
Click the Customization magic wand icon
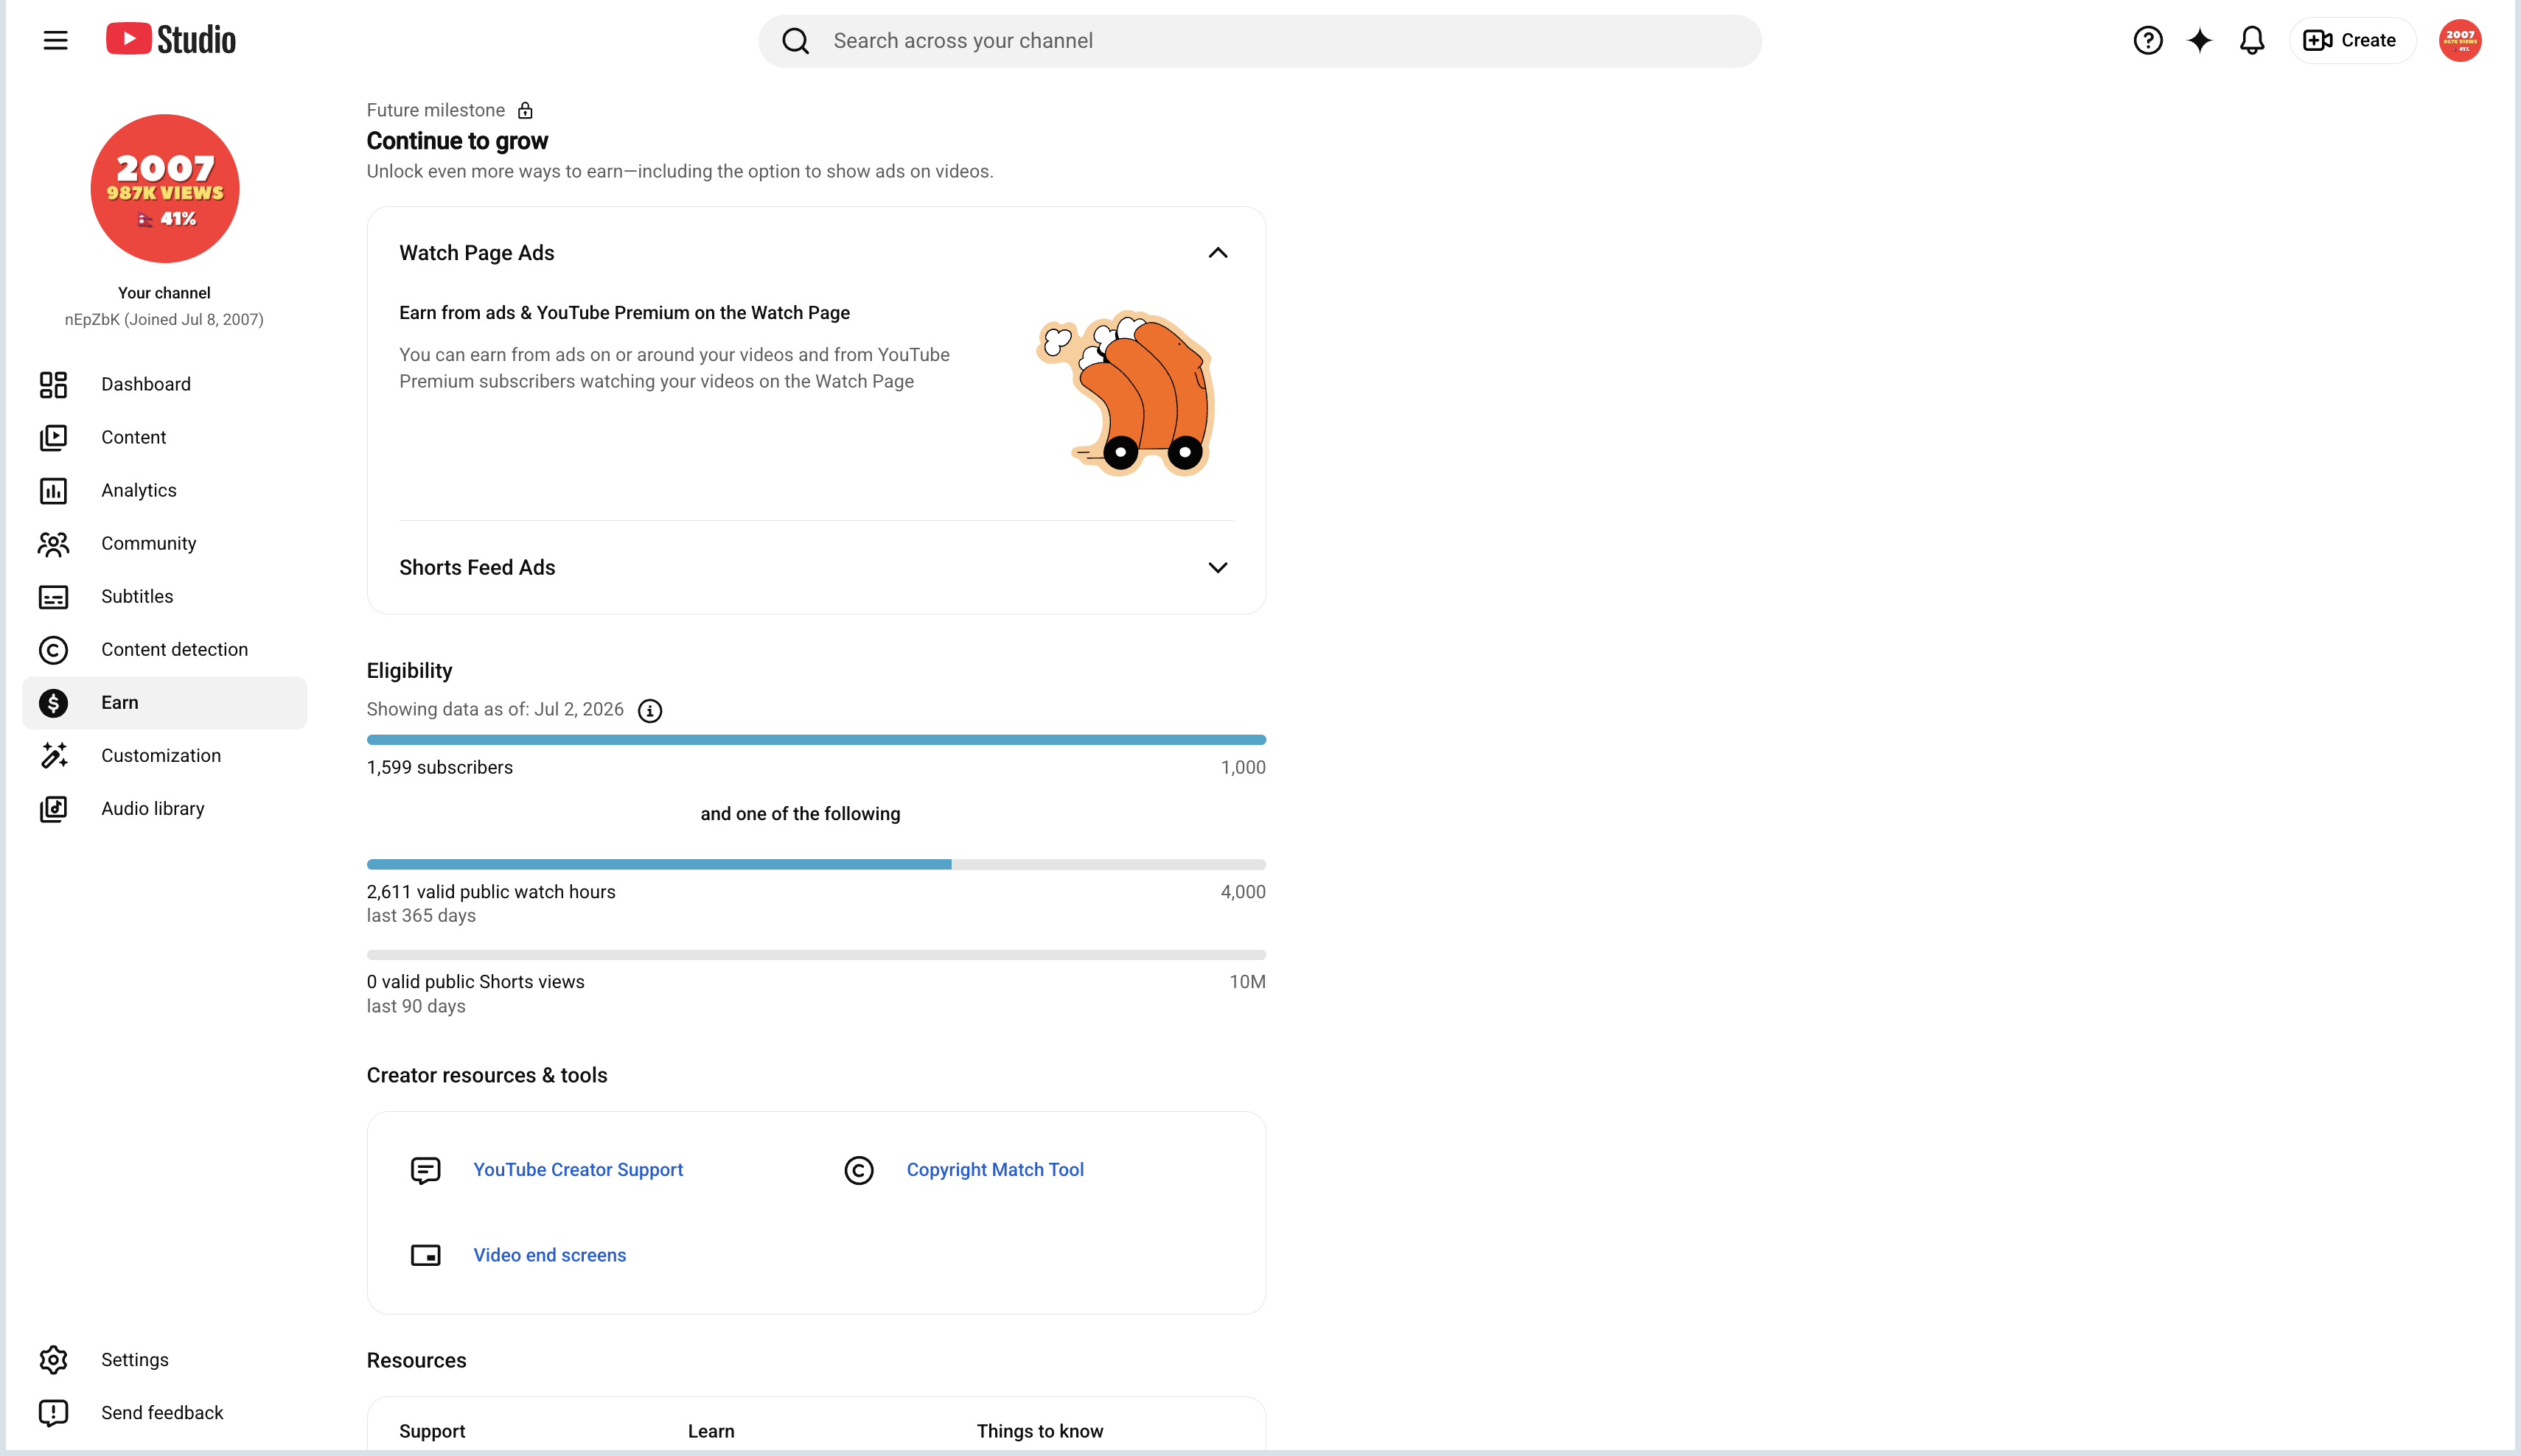[x=53, y=755]
